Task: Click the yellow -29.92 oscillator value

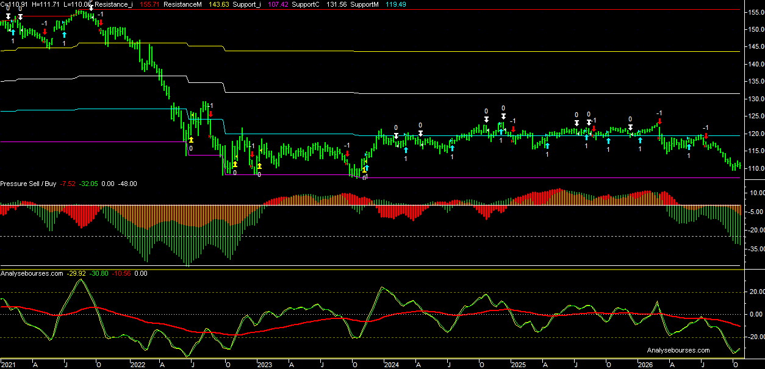Action: (x=77, y=273)
